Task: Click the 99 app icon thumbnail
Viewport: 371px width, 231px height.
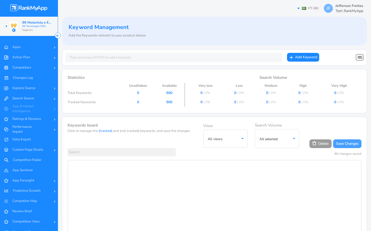Action: click(x=14, y=26)
